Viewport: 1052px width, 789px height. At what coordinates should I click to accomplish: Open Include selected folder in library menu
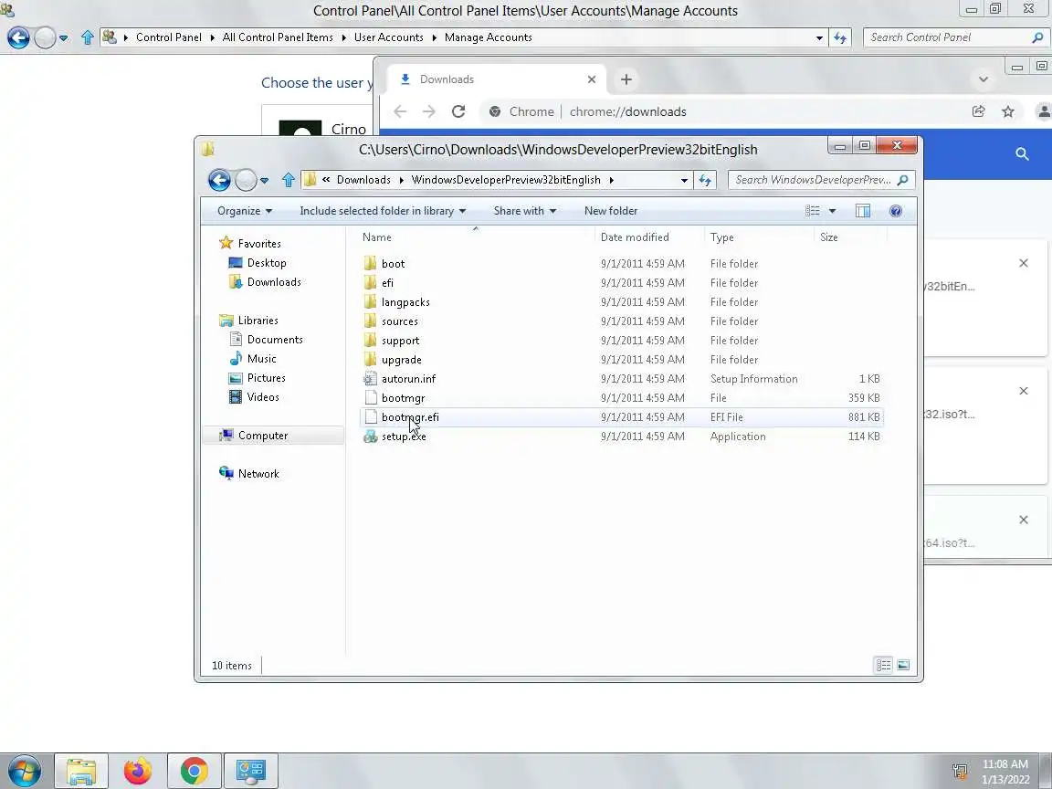[x=383, y=211]
